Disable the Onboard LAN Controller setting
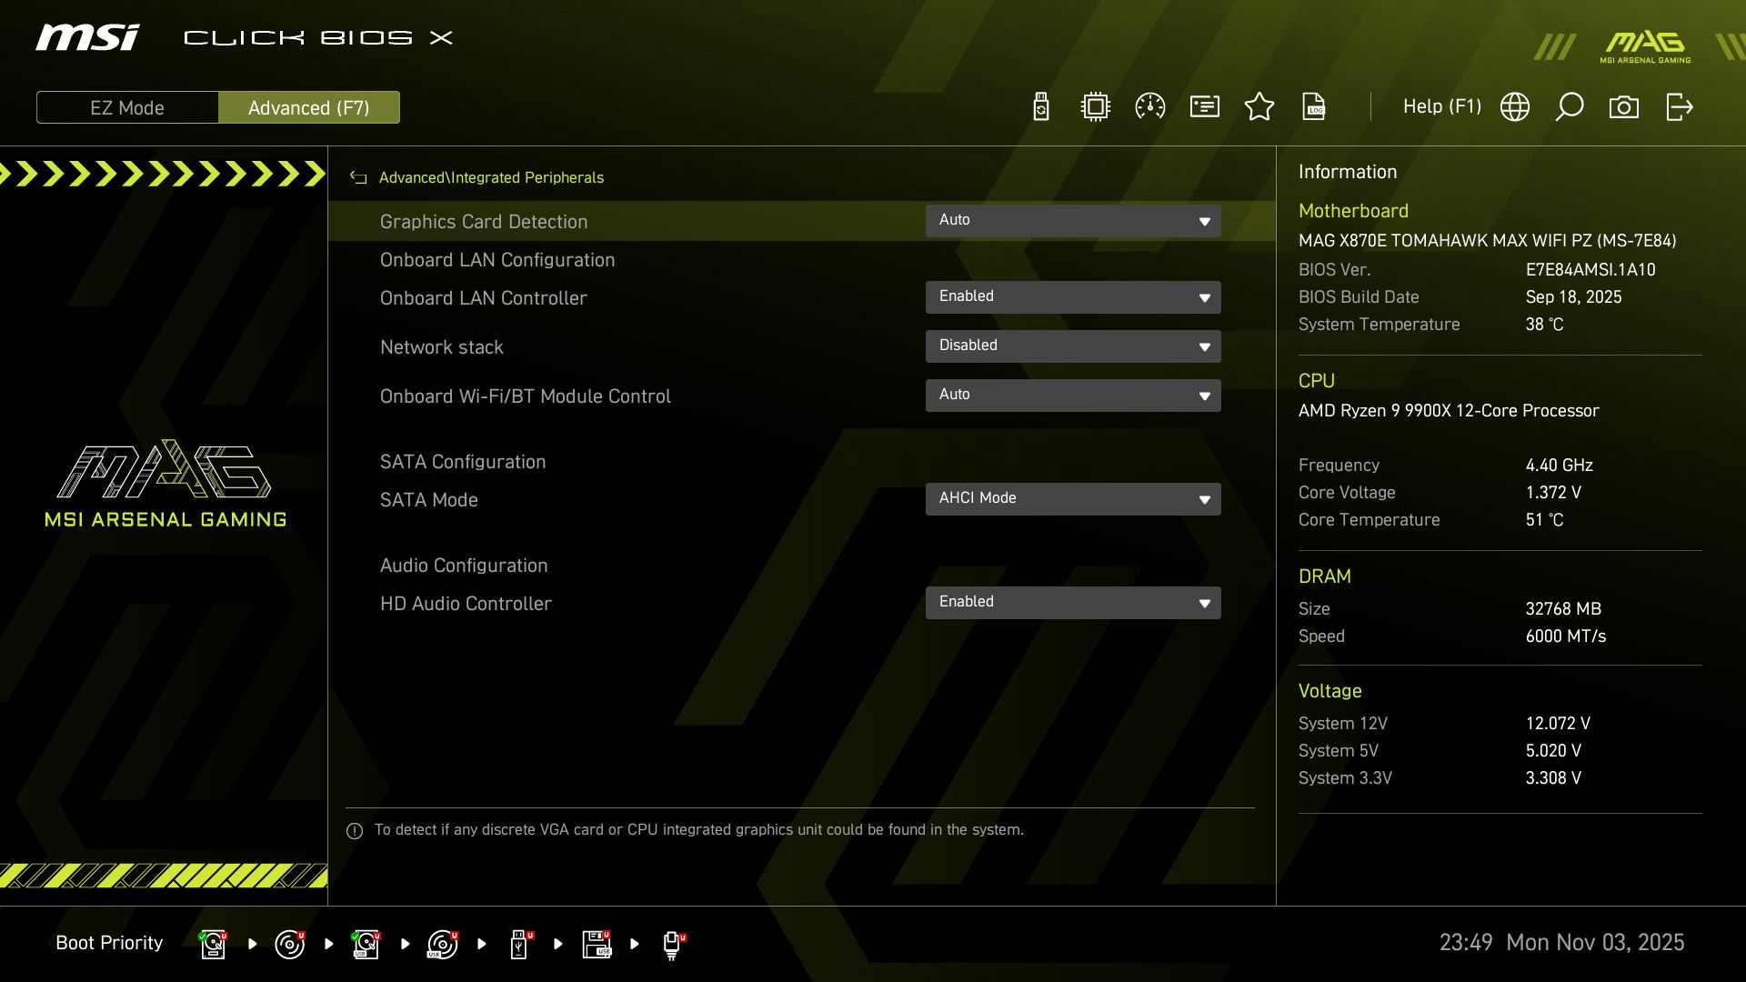Viewport: 1746px width, 982px height. coord(1073,297)
